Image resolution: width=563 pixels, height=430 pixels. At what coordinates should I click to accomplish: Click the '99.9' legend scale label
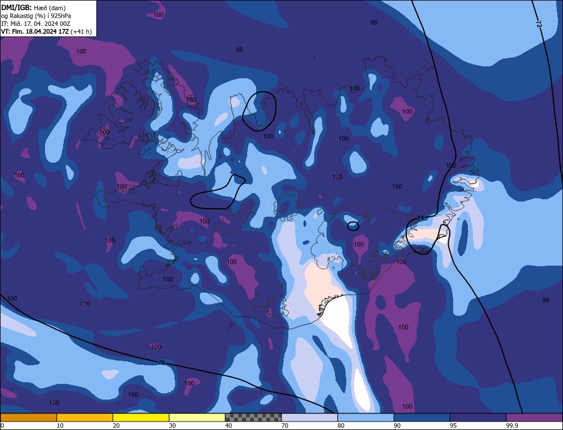tap(512, 425)
